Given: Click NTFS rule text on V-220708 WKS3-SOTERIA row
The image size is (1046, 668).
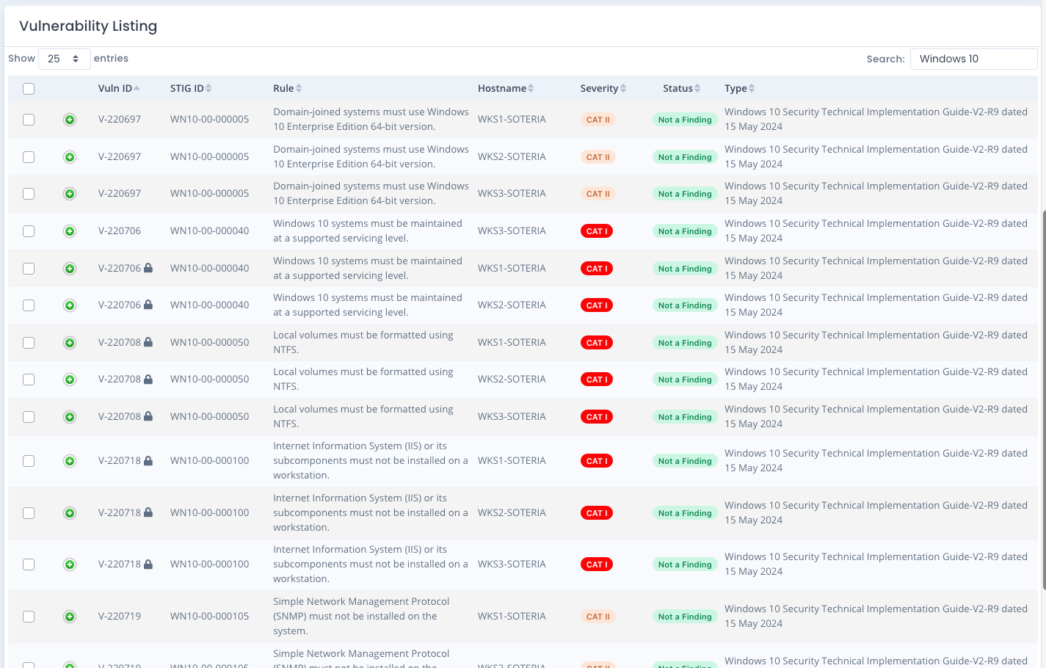Looking at the screenshot, I should pyautogui.click(x=363, y=416).
